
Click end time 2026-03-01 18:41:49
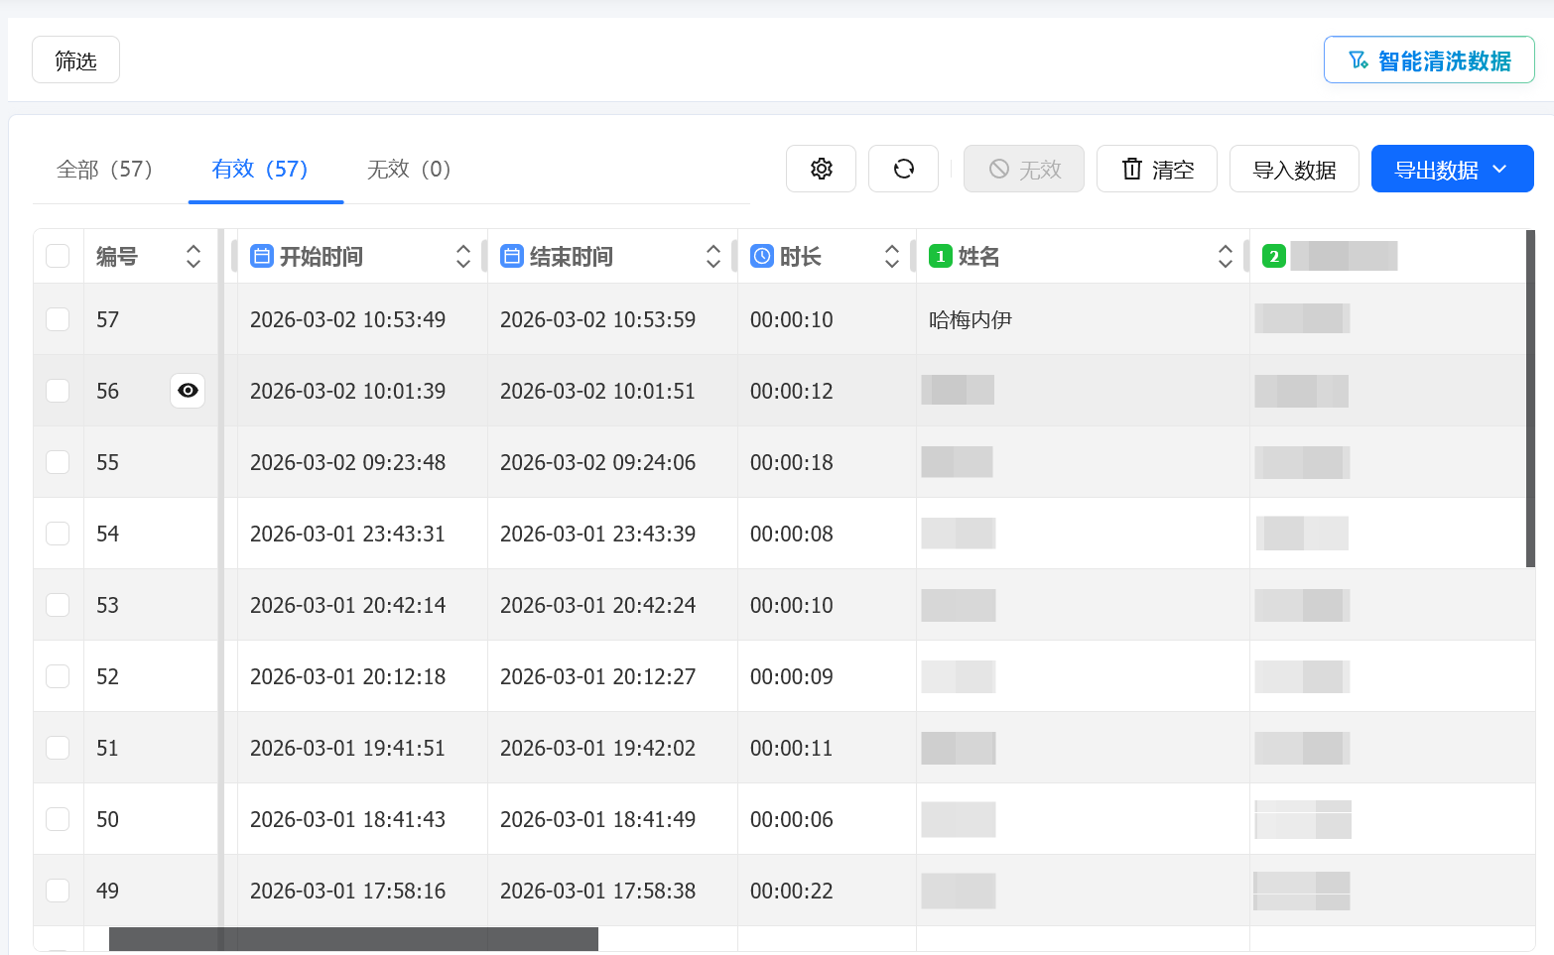coord(597,819)
